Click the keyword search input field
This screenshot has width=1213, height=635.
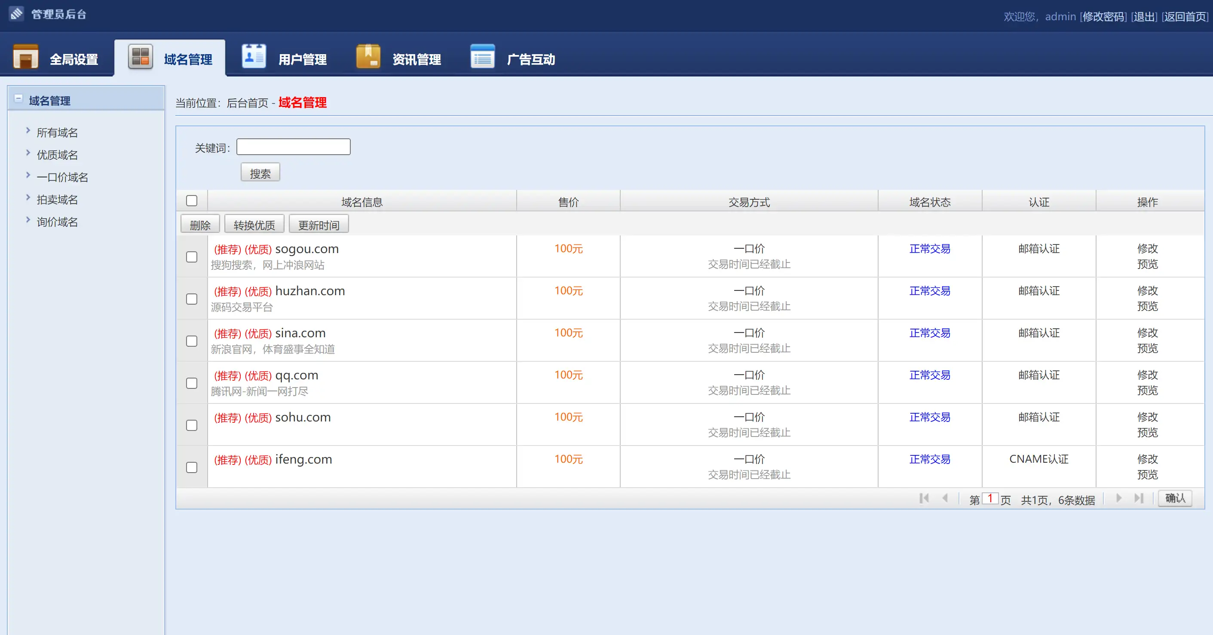pos(293,147)
